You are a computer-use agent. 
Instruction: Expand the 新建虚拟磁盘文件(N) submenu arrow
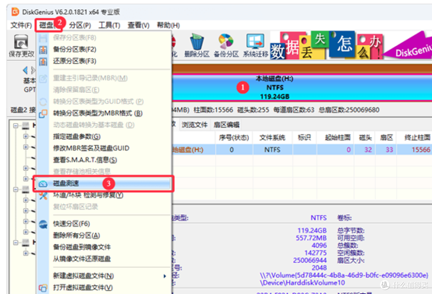[165, 276]
